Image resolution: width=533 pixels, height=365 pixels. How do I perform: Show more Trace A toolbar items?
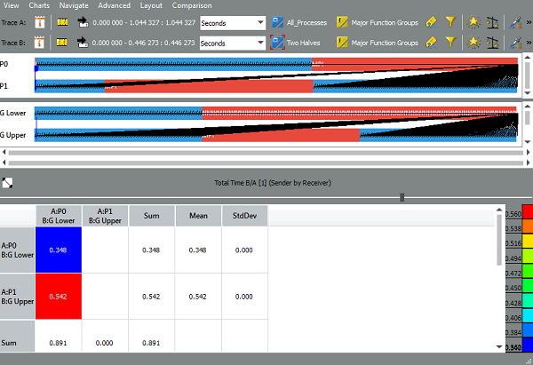tap(529, 22)
